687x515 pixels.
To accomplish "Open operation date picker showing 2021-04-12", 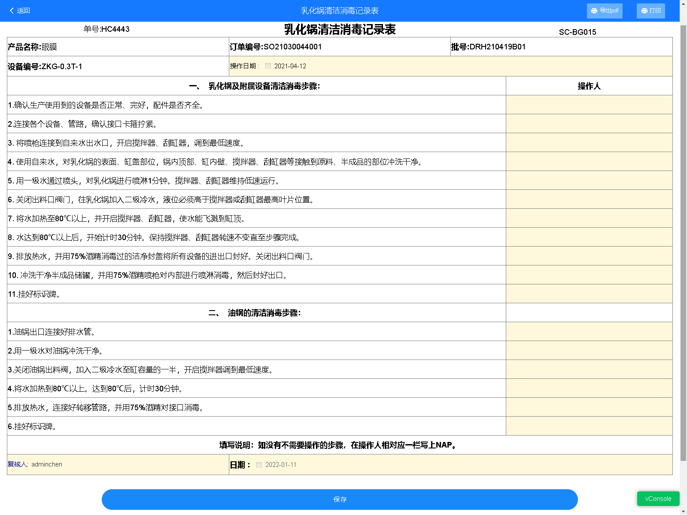I will point(290,66).
